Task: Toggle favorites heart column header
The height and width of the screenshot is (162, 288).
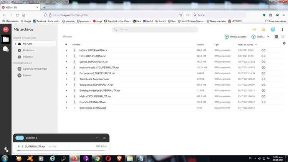Action: point(66,45)
